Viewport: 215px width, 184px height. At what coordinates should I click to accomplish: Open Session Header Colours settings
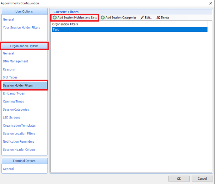19,150
